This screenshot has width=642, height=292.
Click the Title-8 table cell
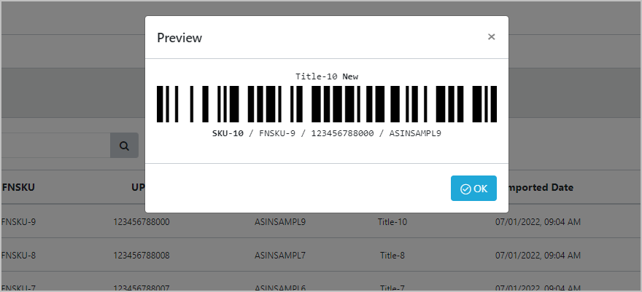[x=392, y=256]
